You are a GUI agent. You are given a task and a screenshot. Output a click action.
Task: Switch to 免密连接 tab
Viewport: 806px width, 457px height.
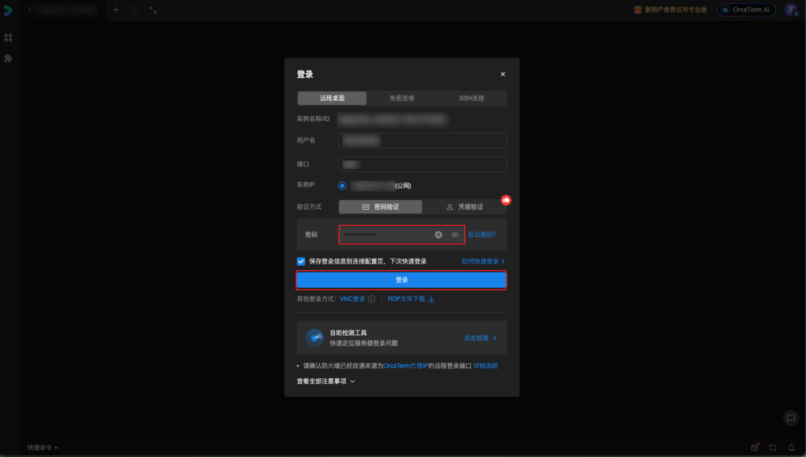[x=402, y=98]
